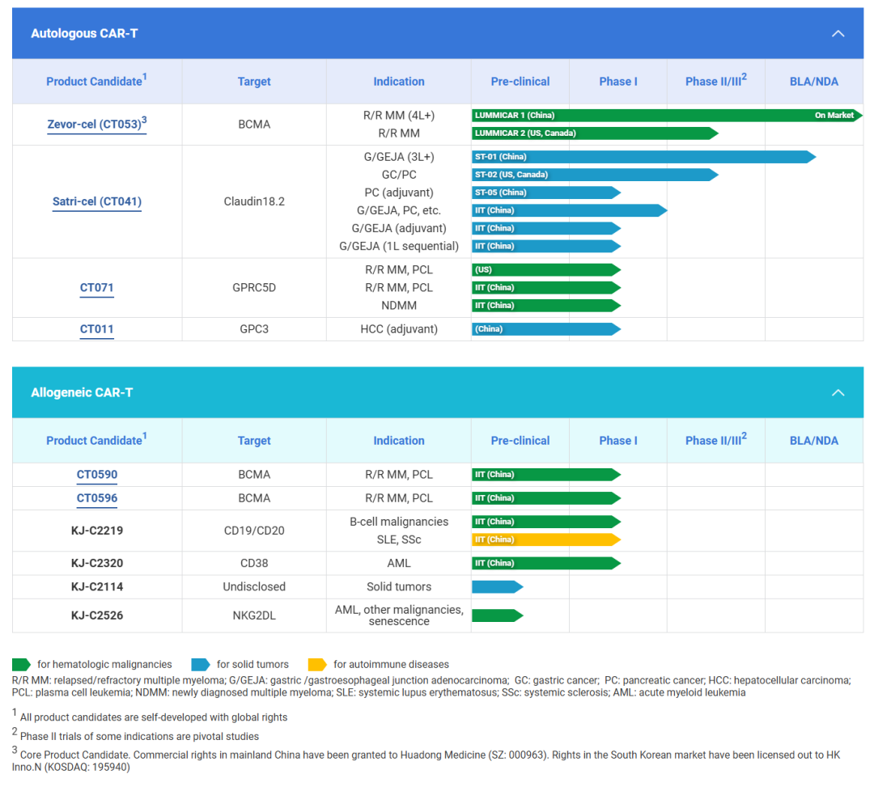Open the CT0590 product candidate link

pos(96,475)
